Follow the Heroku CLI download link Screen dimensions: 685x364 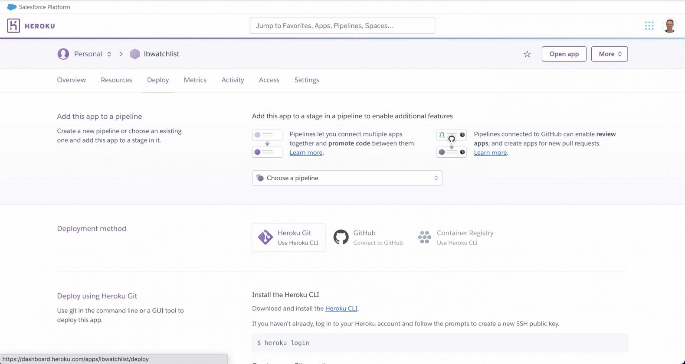pyautogui.click(x=341, y=309)
